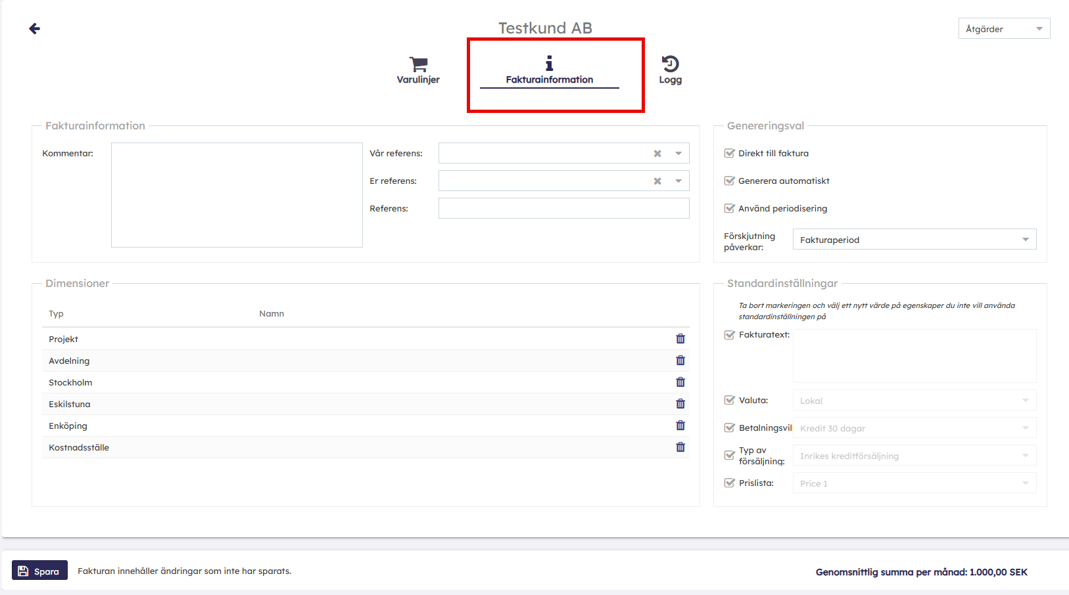Switch to the Varulinjer tab
Image resolution: width=1069 pixels, height=595 pixels.
coord(418,70)
